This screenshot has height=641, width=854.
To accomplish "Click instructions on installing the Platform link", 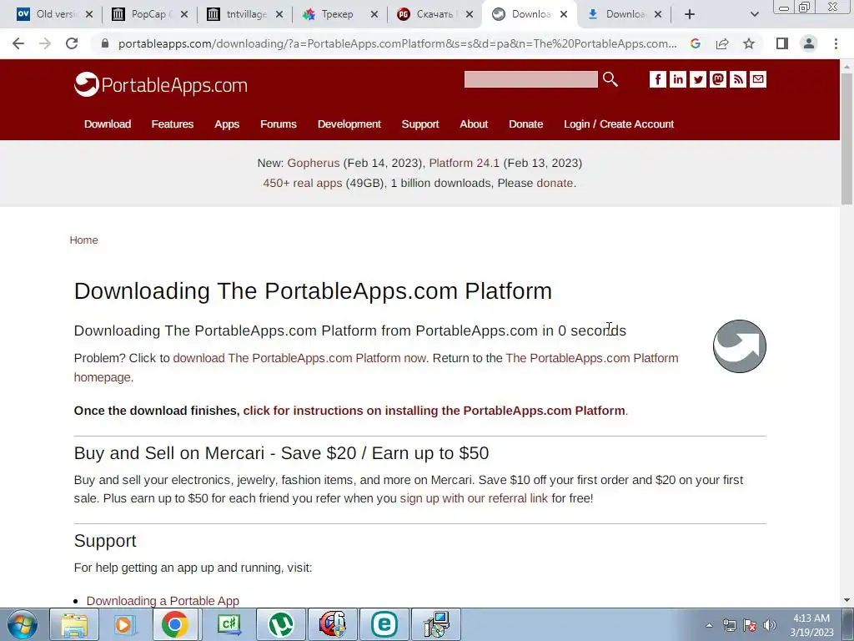I will (x=434, y=411).
